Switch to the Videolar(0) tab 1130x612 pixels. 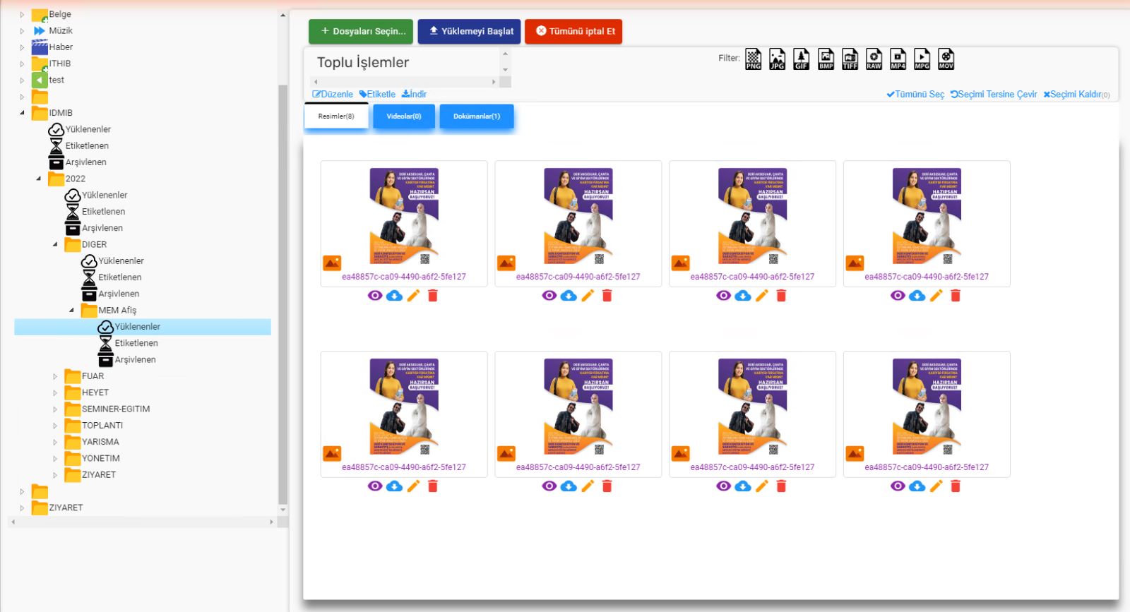click(404, 116)
